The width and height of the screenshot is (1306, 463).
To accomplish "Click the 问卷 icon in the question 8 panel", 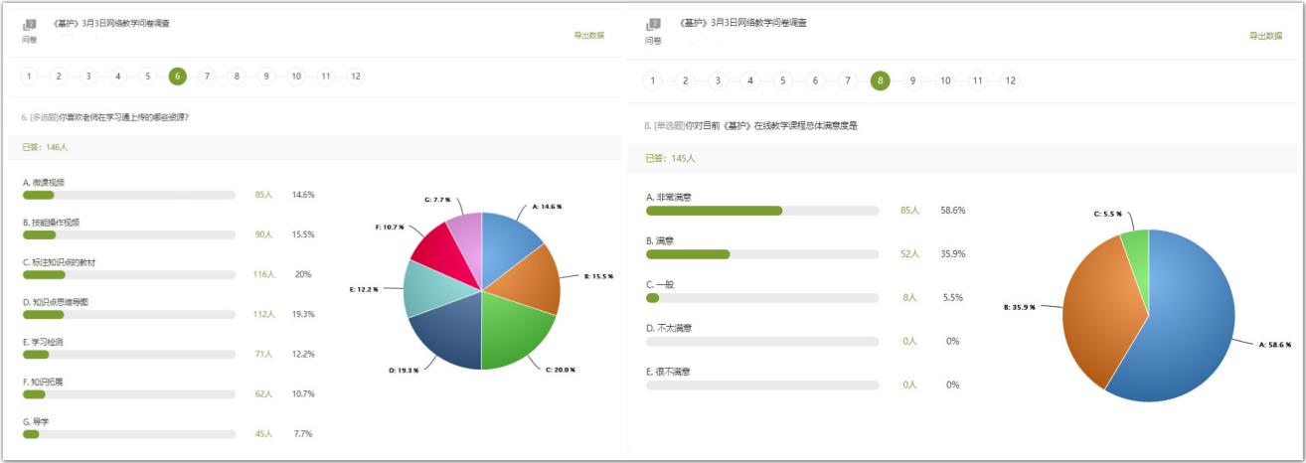I will [x=653, y=26].
